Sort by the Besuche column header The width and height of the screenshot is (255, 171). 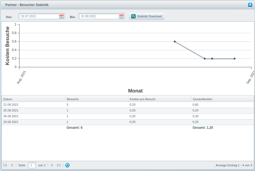click(x=96, y=99)
